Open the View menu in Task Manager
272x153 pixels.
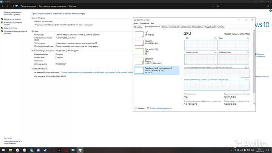tap(153, 23)
